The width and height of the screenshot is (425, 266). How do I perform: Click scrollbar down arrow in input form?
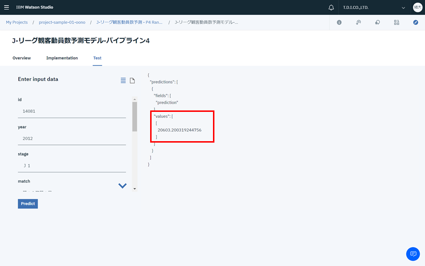[134, 189]
